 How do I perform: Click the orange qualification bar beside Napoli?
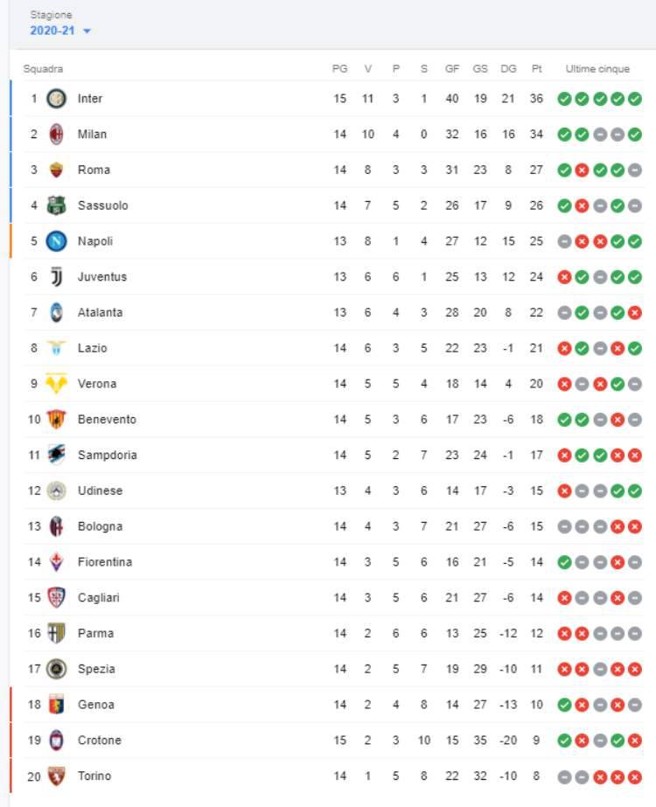(x=10, y=240)
